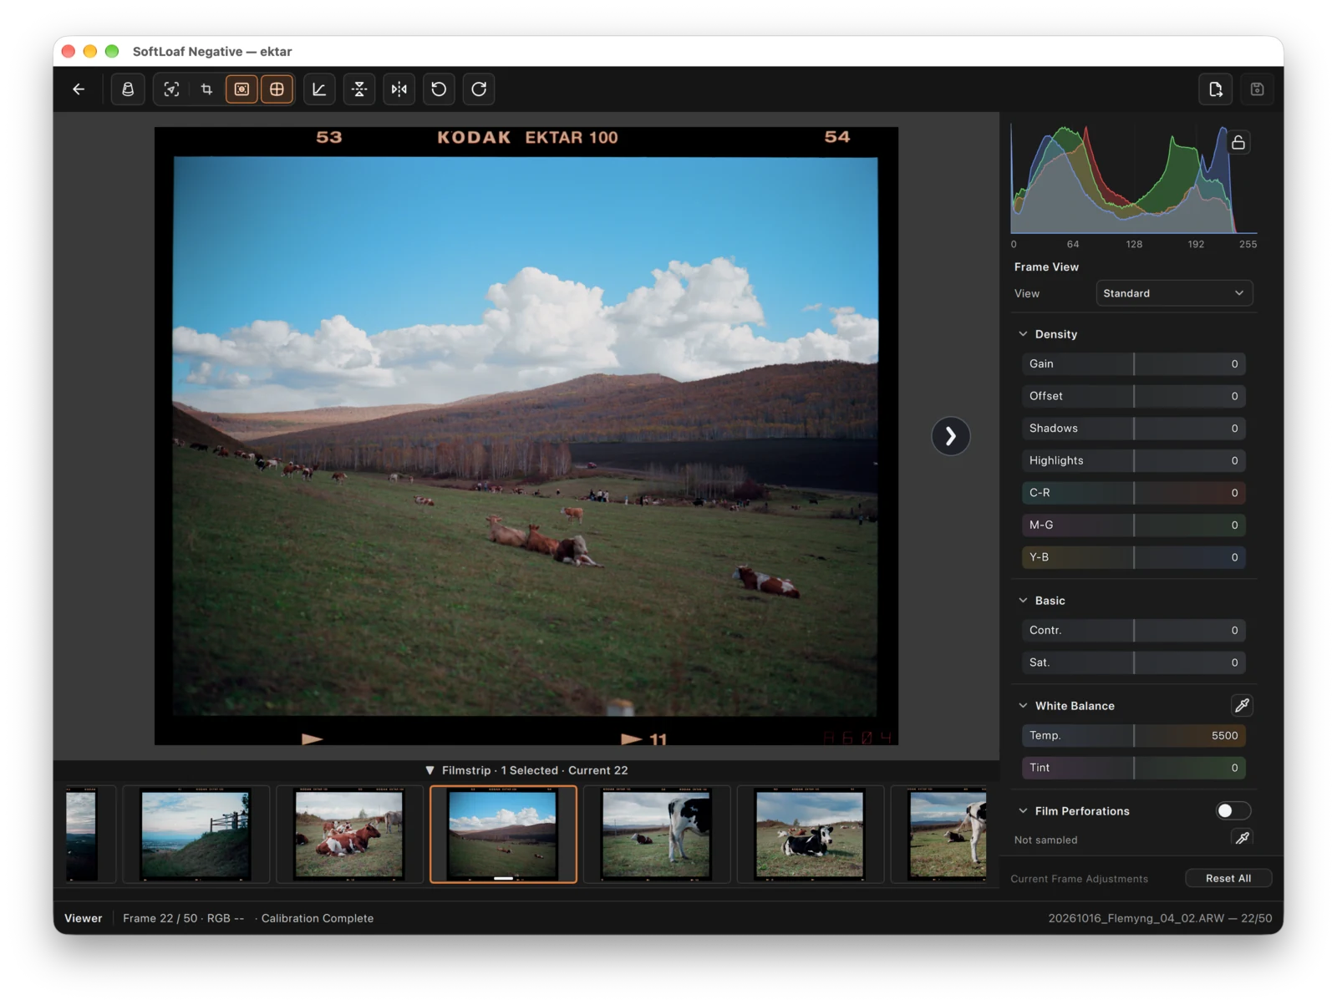The width and height of the screenshot is (1337, 1005).
Task: Go to next frame with the arrow
Action: point(951,436)
